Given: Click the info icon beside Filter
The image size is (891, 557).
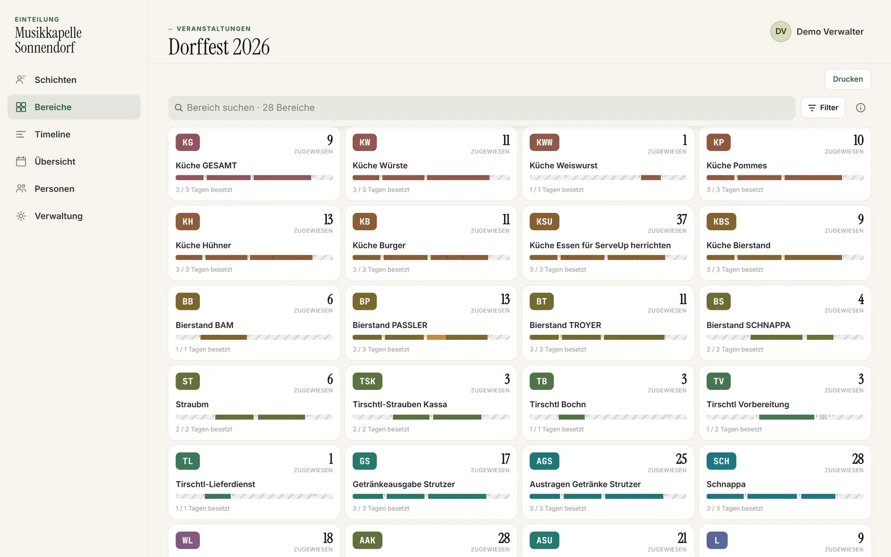Looking at the screenshot, I should tap(860, 108).
